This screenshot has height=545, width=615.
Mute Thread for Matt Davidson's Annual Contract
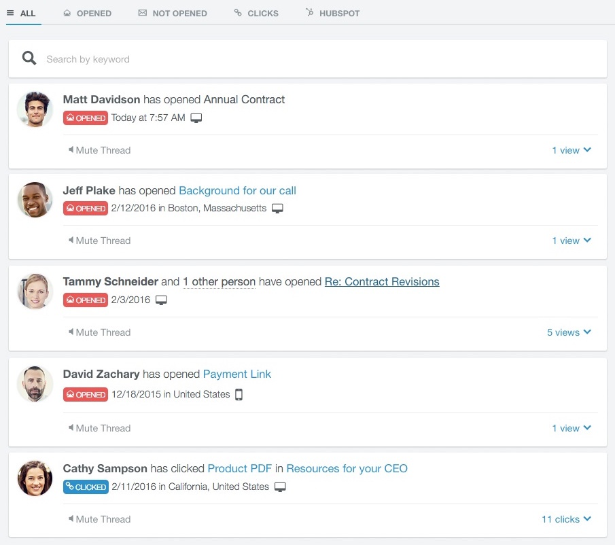99,150
